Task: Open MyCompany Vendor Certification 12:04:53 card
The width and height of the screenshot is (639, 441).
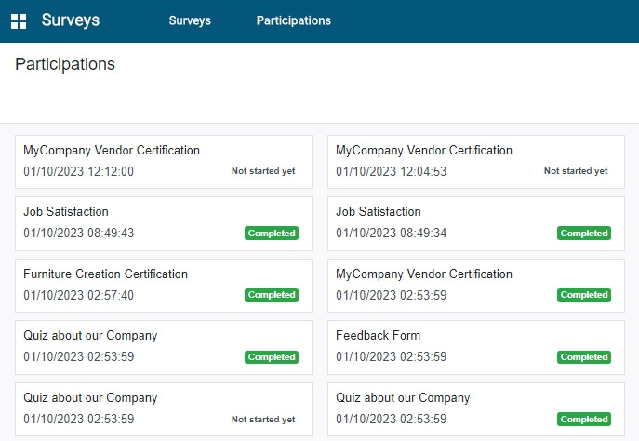Action: [476, 162]
